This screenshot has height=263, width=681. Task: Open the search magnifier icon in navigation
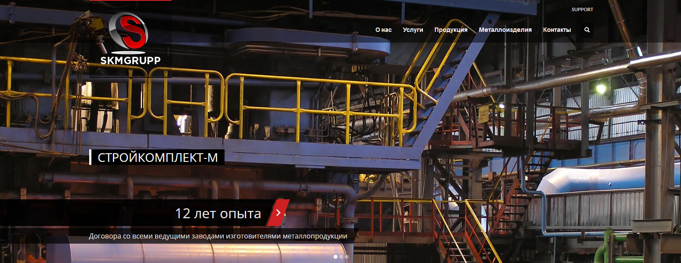pyautogui.click(x=587, y=30)
